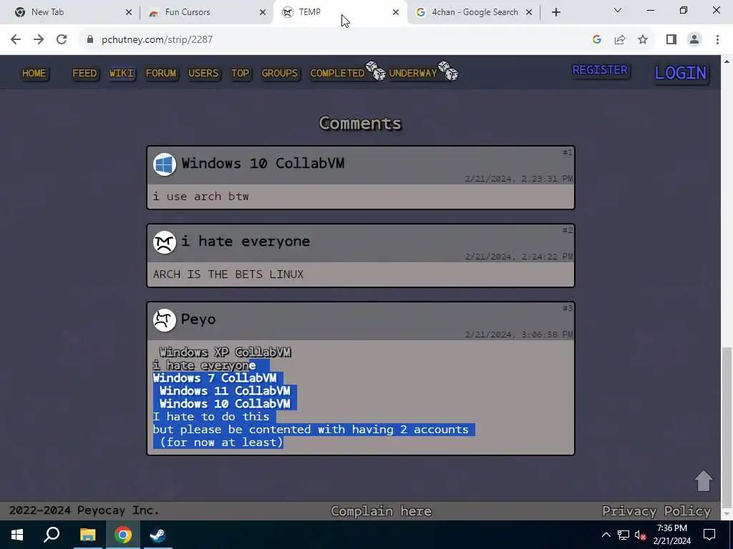Screen dimensions: 733x549
Task: Open UNDERWAY strips link
Action: point(413,74)
